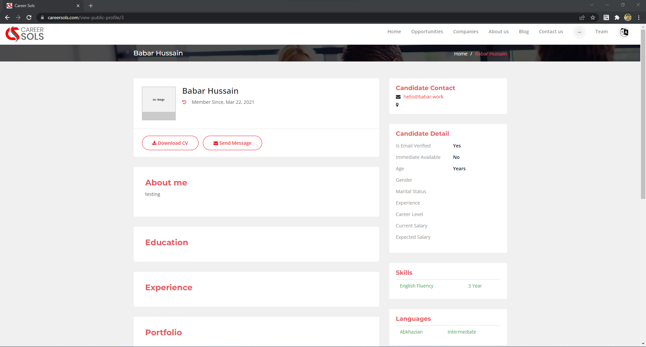
Task: Click the Career Sols logo
Action: [25, 34]
